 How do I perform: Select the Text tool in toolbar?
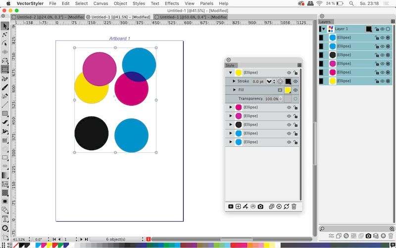[x=5, y=219]
